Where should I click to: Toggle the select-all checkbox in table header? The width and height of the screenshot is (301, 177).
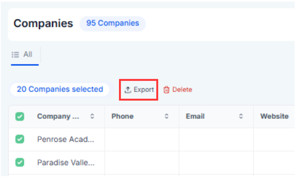tap(20, 117)
